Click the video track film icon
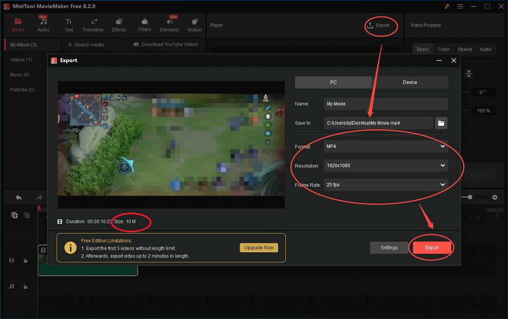 [12, 260]
